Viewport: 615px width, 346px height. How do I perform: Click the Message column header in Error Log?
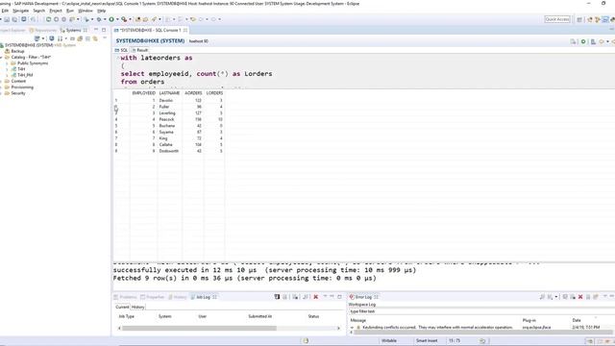[x=358, y=320]
